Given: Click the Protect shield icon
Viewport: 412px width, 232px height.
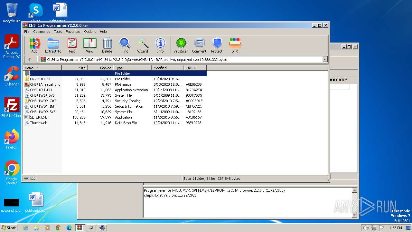Looking at the screenshot, I should (x=217, y=45).
